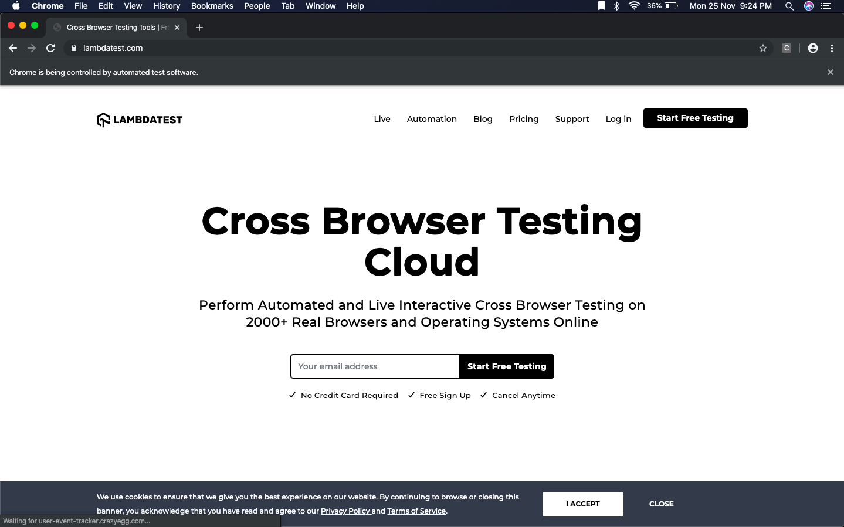The width and height of the screenshot is (844, 527).
Task: Open the Wi-Fi status menu
Action: click(x=633, y=6)
